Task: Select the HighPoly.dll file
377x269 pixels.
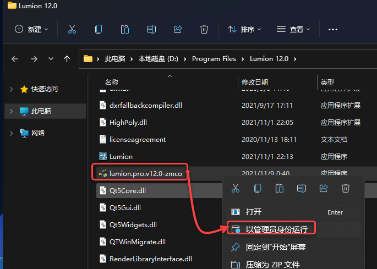Action: (x=128, y=123)
